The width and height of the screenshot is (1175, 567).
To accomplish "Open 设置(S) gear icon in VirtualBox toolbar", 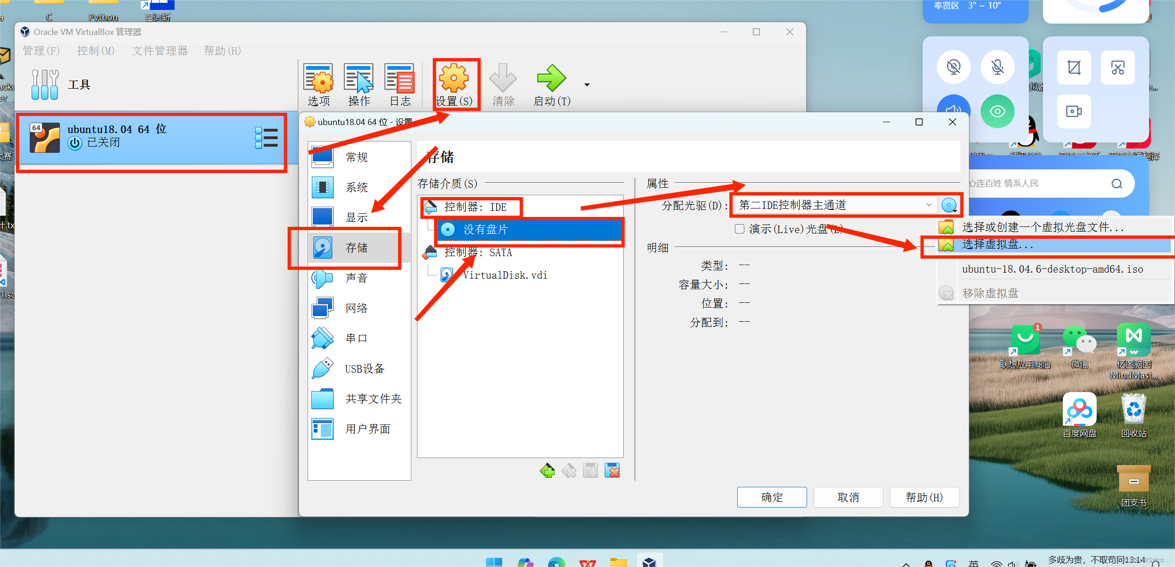I will click(454, 85).
